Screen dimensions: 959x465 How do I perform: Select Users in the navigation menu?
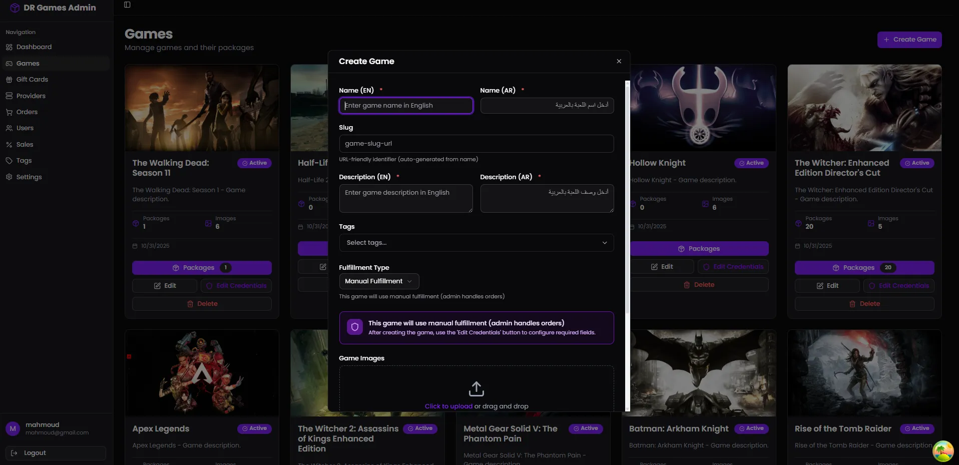(x=24, y=128)
